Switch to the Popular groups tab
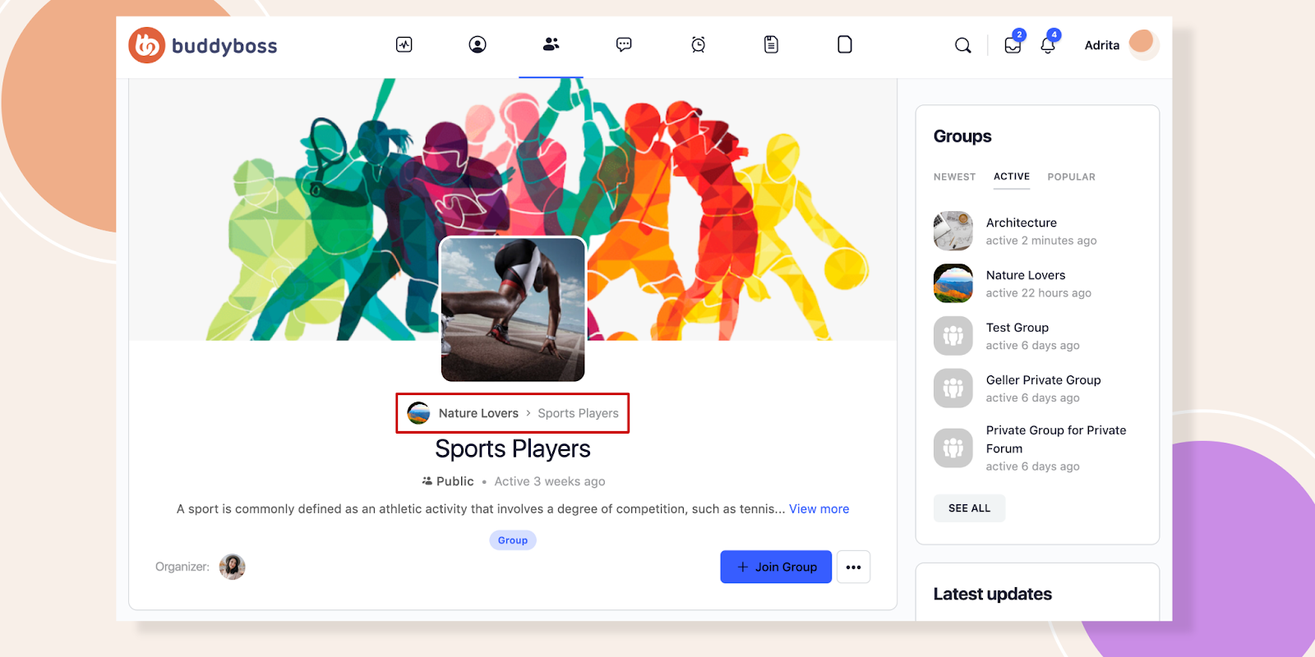Viewport: 1315px width, 657px height. coord(1071,177)
